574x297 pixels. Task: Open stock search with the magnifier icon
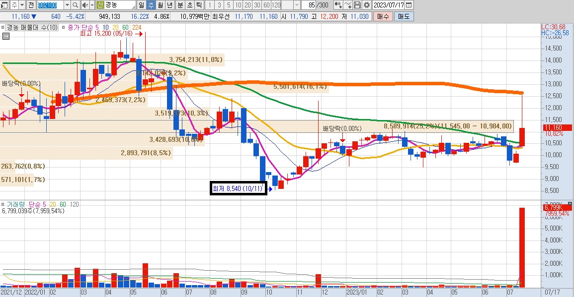coord(75,5)
